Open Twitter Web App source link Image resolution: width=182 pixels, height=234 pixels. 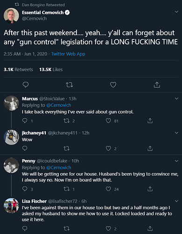pyautogui.click(x=68, y=54)
